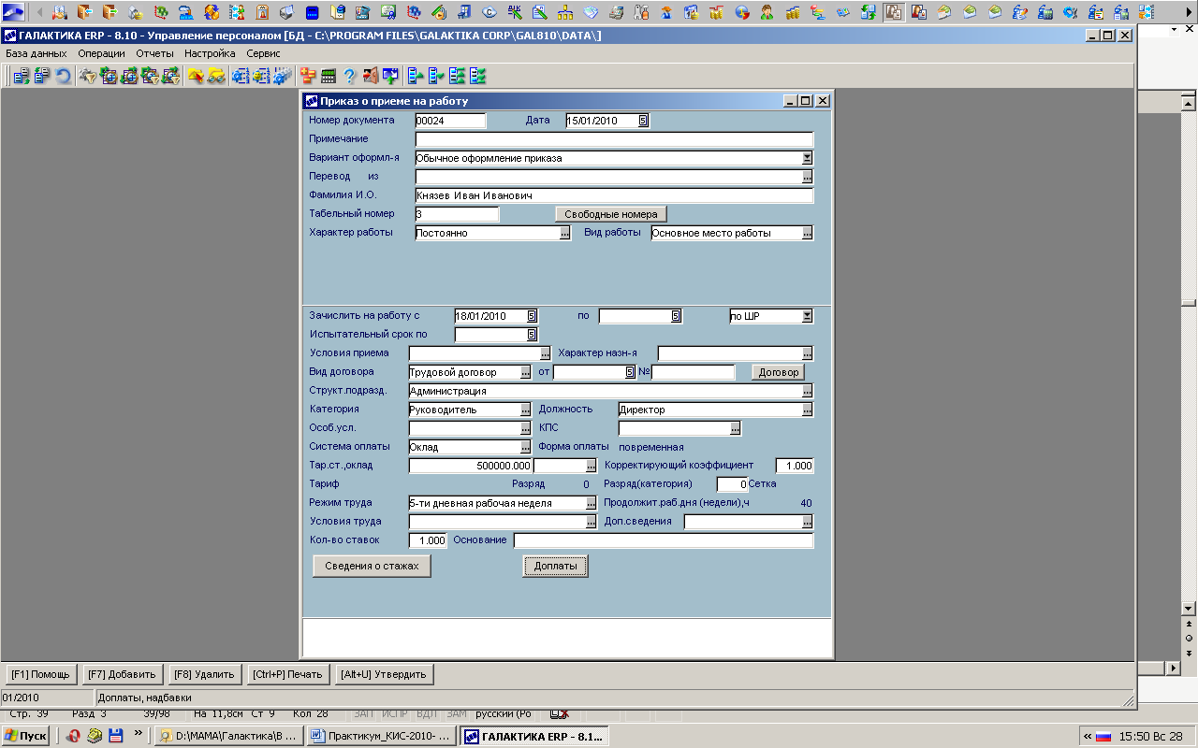Screen dimensions: 1198x748
Task: Open selection list for Система оплаты Оклад
Action: [525, 447]
